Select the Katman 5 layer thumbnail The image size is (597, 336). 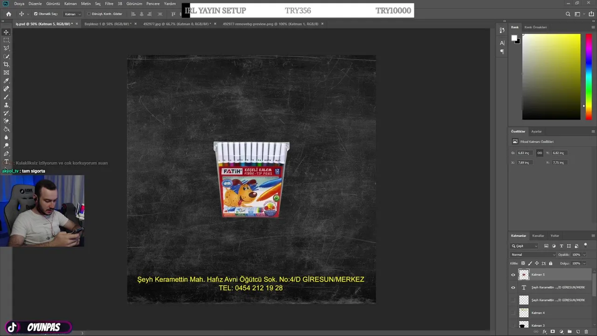click(x=524, y=275)
